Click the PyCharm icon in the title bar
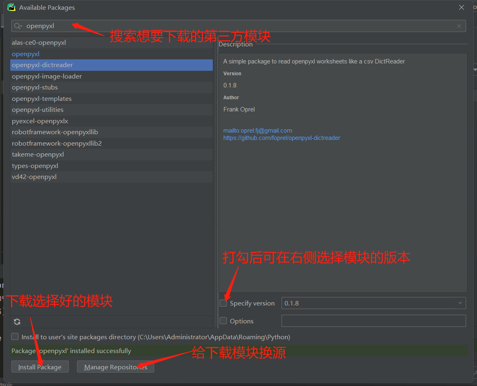 point(11,7)
